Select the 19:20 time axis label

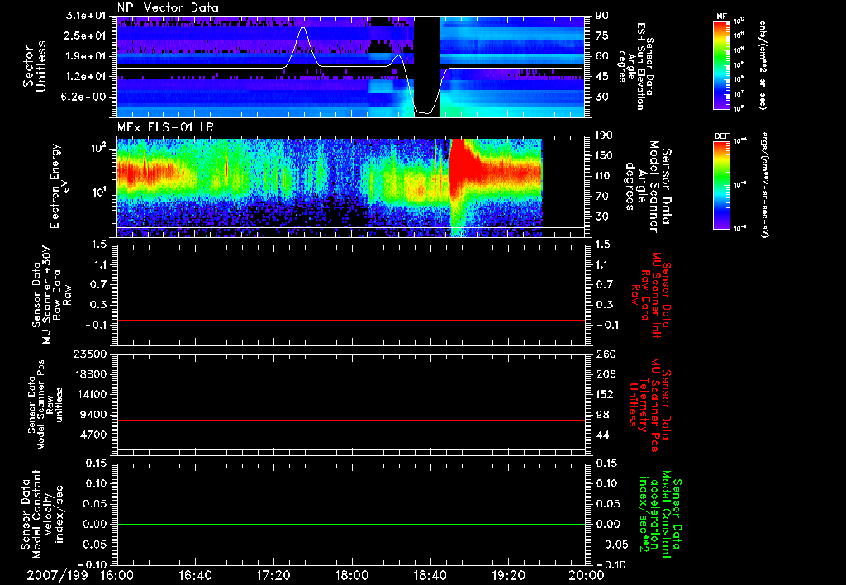[x=508, y=575]
